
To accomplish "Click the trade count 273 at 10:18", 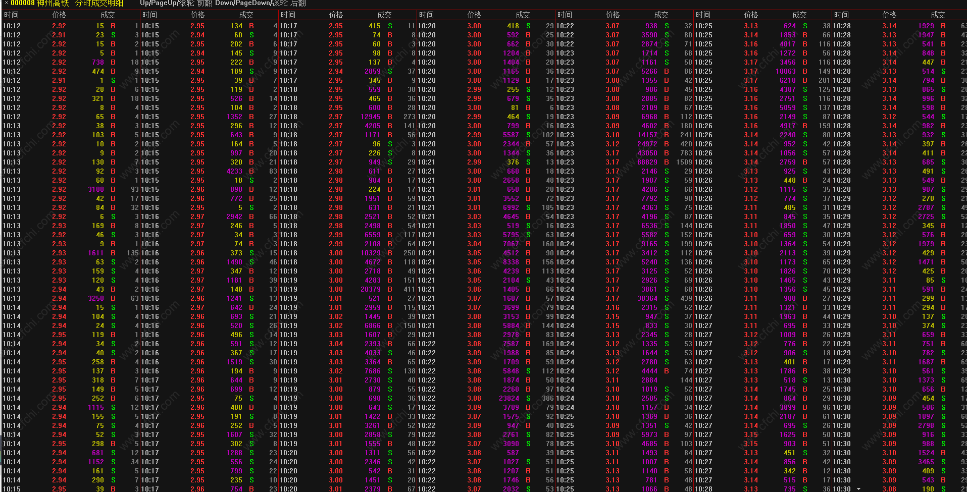I will pyautogui.click(x=410, y=117).
